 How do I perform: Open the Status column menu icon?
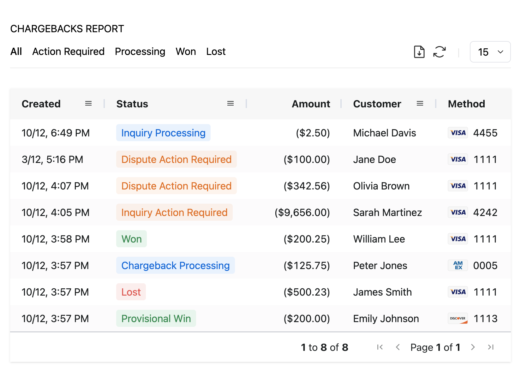click(x=231, y=104)
